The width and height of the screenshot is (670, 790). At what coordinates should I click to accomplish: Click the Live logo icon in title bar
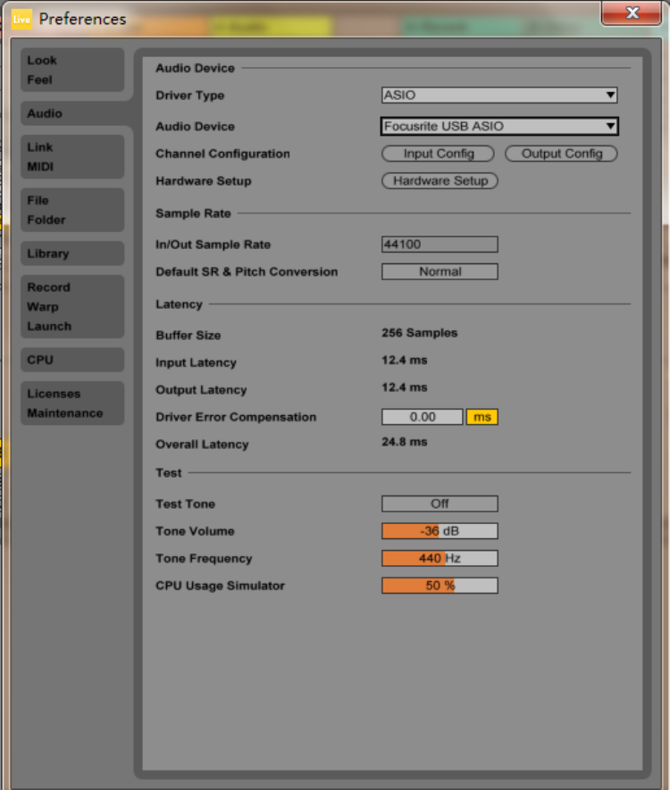pyautogui.click(x=21, y=19)
